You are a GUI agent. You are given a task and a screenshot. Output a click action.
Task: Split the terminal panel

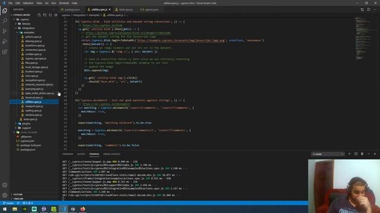pyautogui.click(x=356, y=154)
